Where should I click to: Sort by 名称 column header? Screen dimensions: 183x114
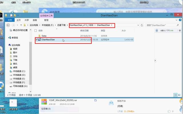click(41, 31)
